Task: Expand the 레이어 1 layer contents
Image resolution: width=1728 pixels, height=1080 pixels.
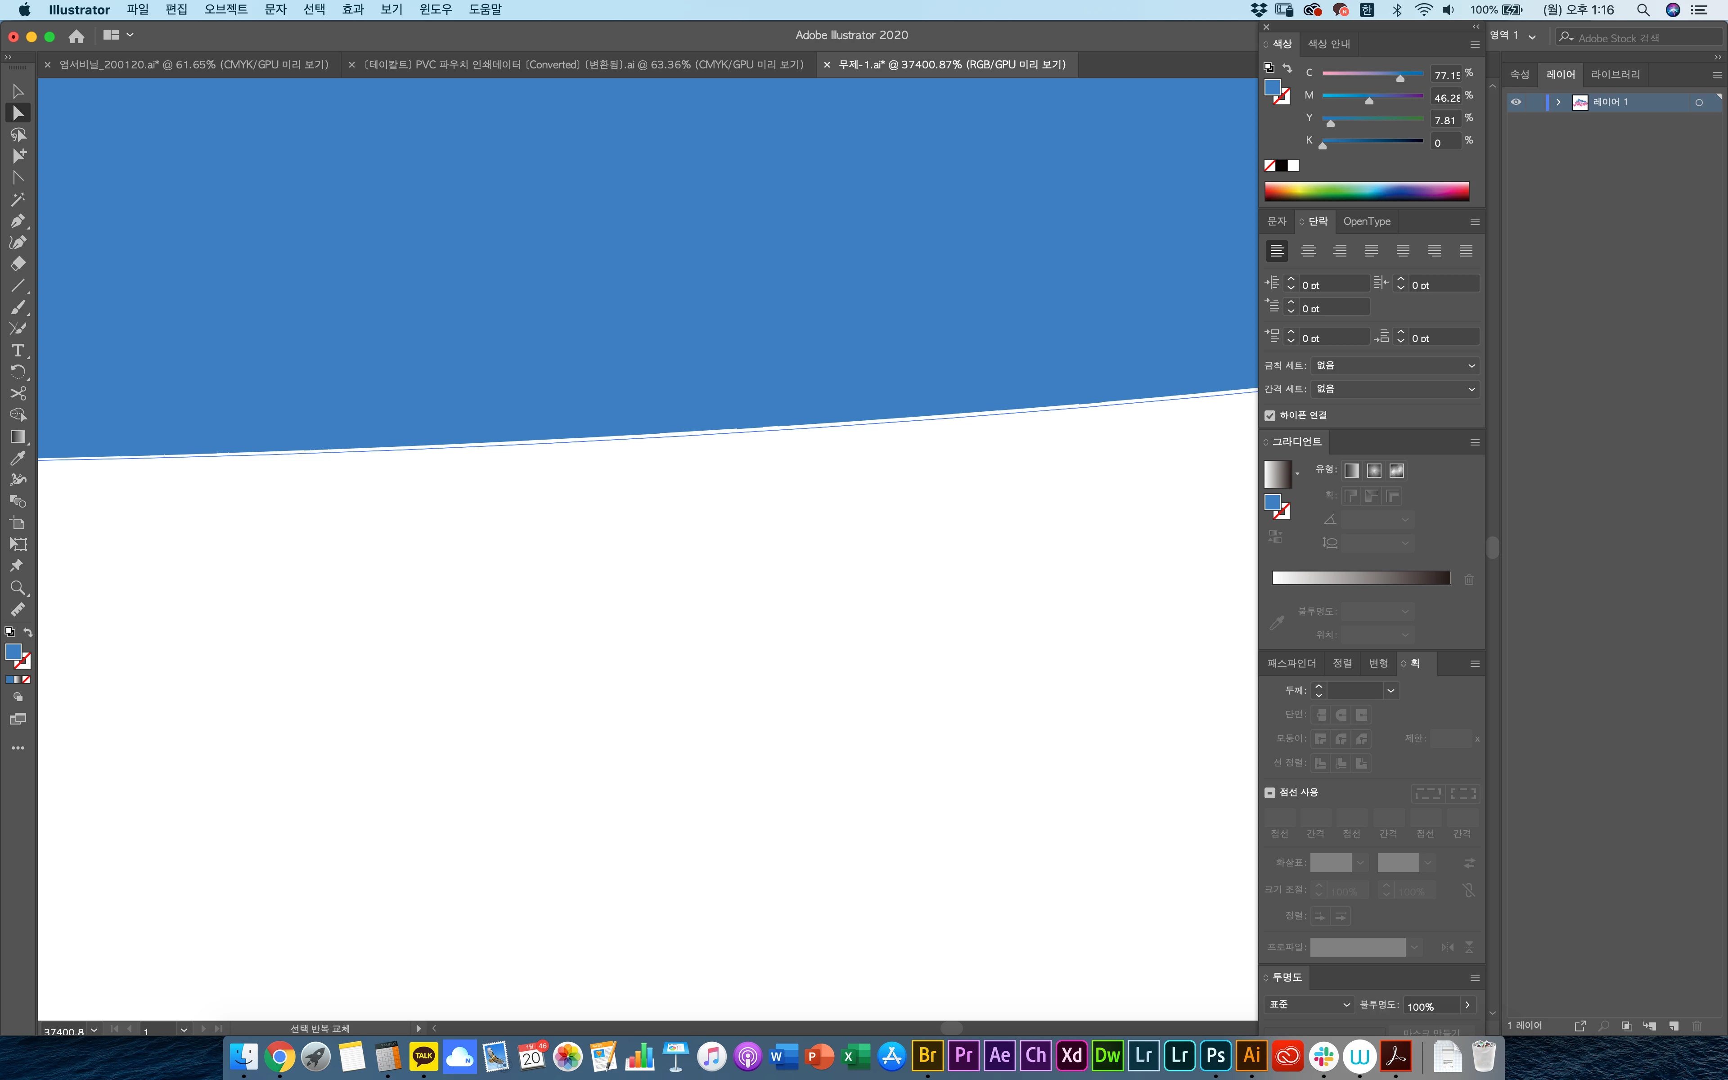Action: click(1558, 102)
